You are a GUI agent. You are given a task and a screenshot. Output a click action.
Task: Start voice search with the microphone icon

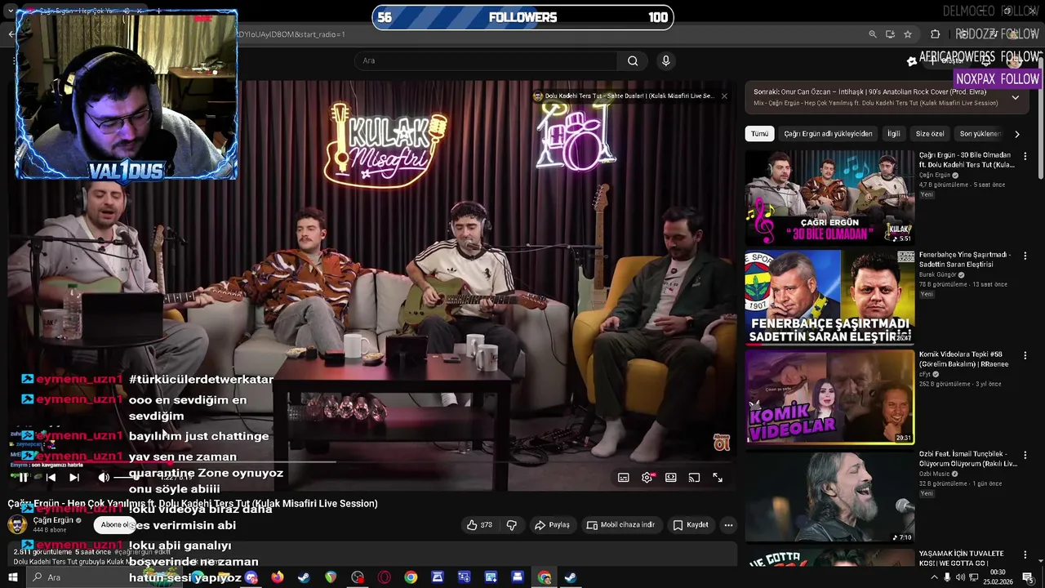666,60
